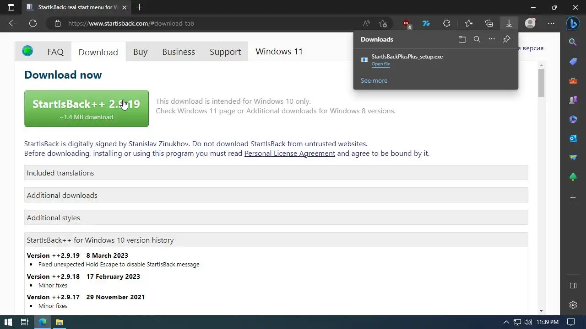The image size is (586, 329).
Task: Expand Included translations section
Action: pyautogui.click(x=276, y=173)
